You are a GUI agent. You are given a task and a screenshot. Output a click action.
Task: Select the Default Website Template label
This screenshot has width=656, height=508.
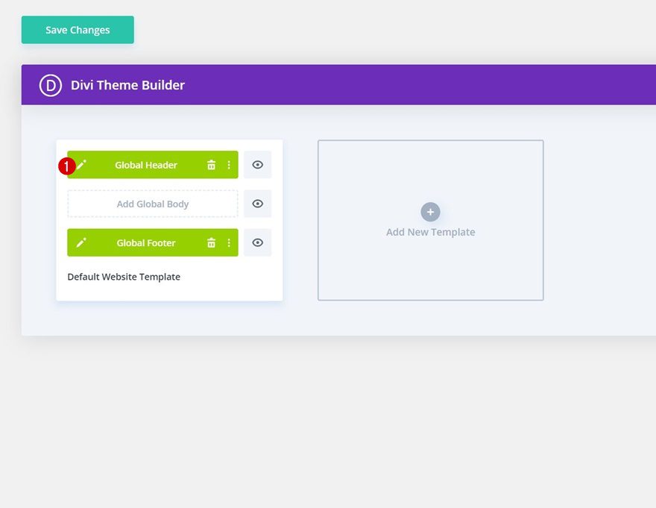(124, 277)
